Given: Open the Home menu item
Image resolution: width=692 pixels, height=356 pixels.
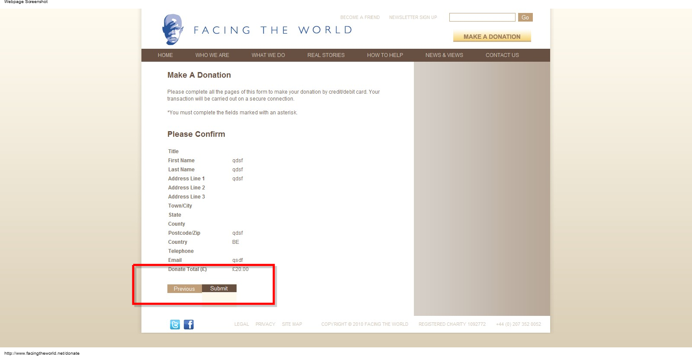Looking at the screenshot, I should click(165, 55).
